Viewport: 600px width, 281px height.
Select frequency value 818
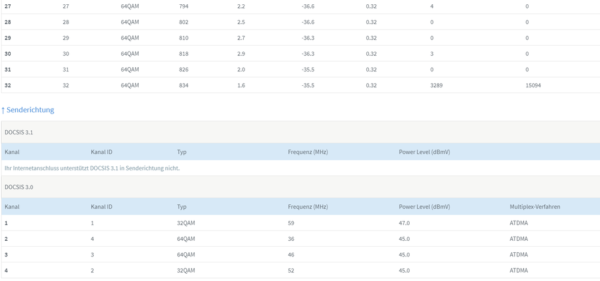184,54
